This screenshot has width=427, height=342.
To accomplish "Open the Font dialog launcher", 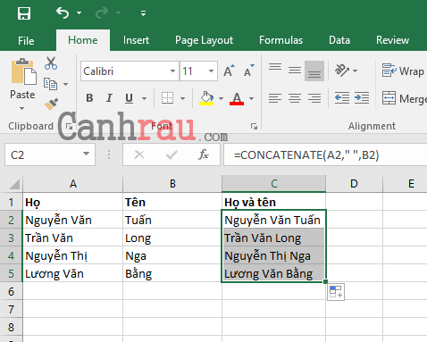I will click(x=254, y=127).
